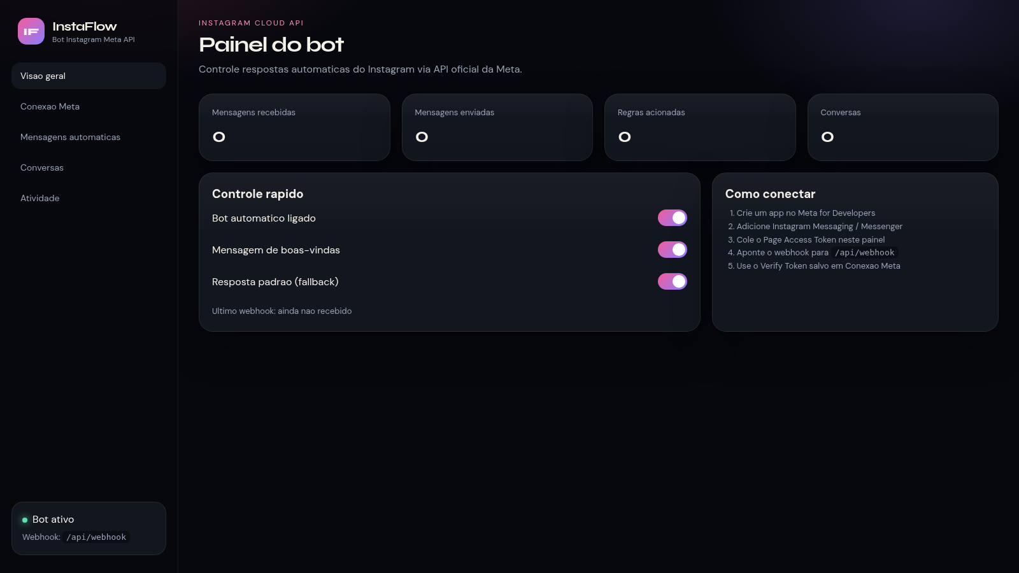Click the 'Controle respostas automaticas' description text
1019x573 pixels.
point(360,69)
